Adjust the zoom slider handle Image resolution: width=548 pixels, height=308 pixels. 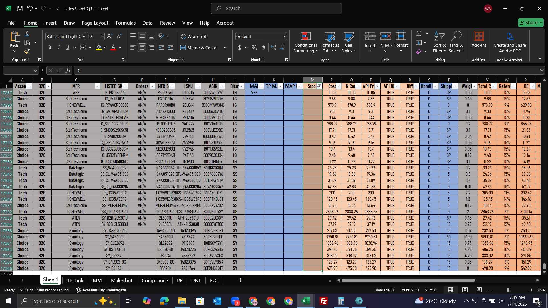click(508, 290)
